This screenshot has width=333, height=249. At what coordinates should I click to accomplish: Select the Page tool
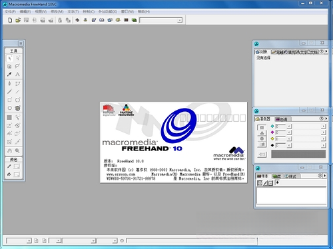pos(9,66)
